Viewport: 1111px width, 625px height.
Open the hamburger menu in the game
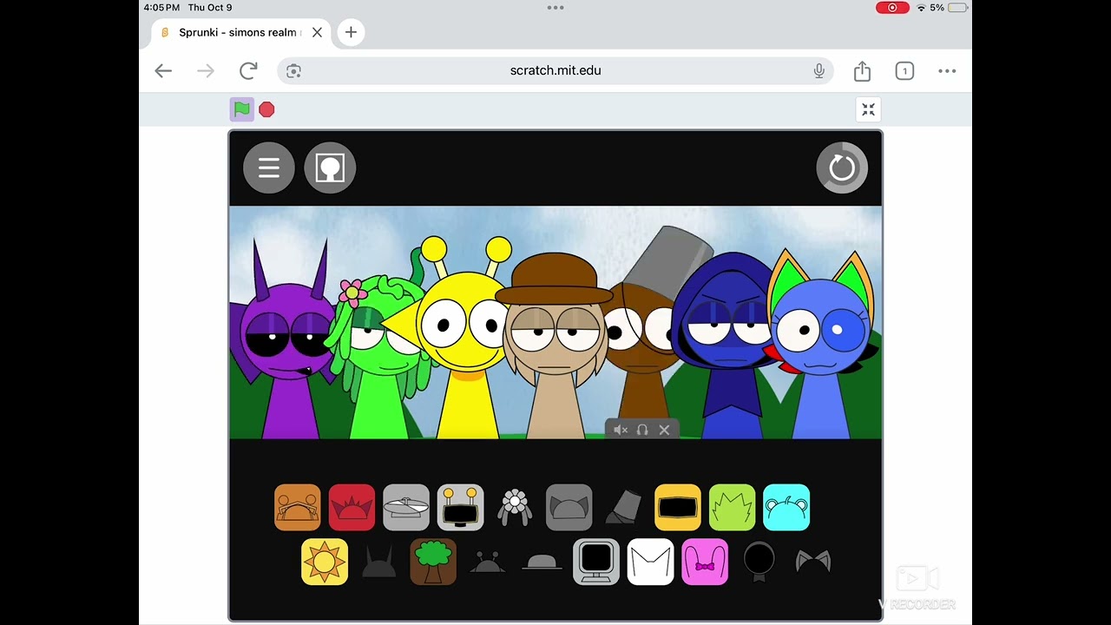(269, 168)
